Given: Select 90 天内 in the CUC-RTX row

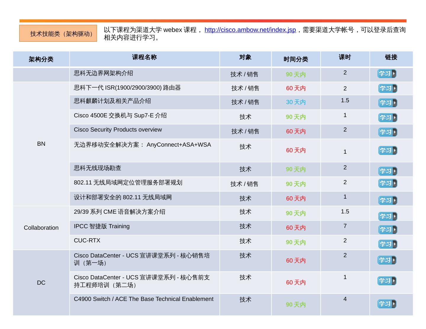Looking at the screenshot, I should pos(296,242).
